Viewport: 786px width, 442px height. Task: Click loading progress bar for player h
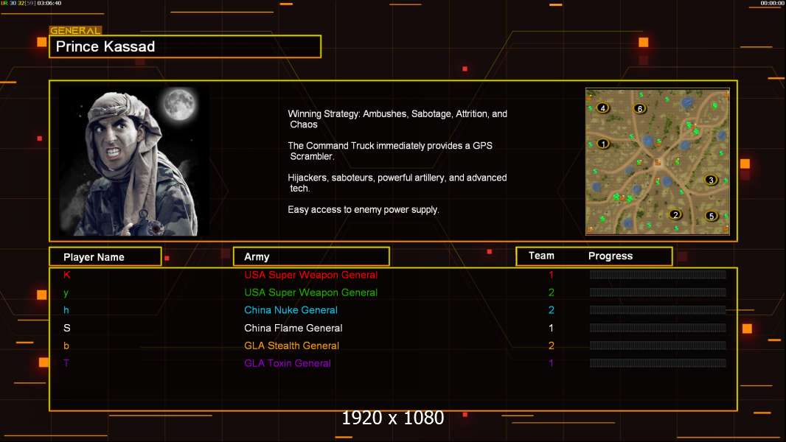(x=658, y=310)
